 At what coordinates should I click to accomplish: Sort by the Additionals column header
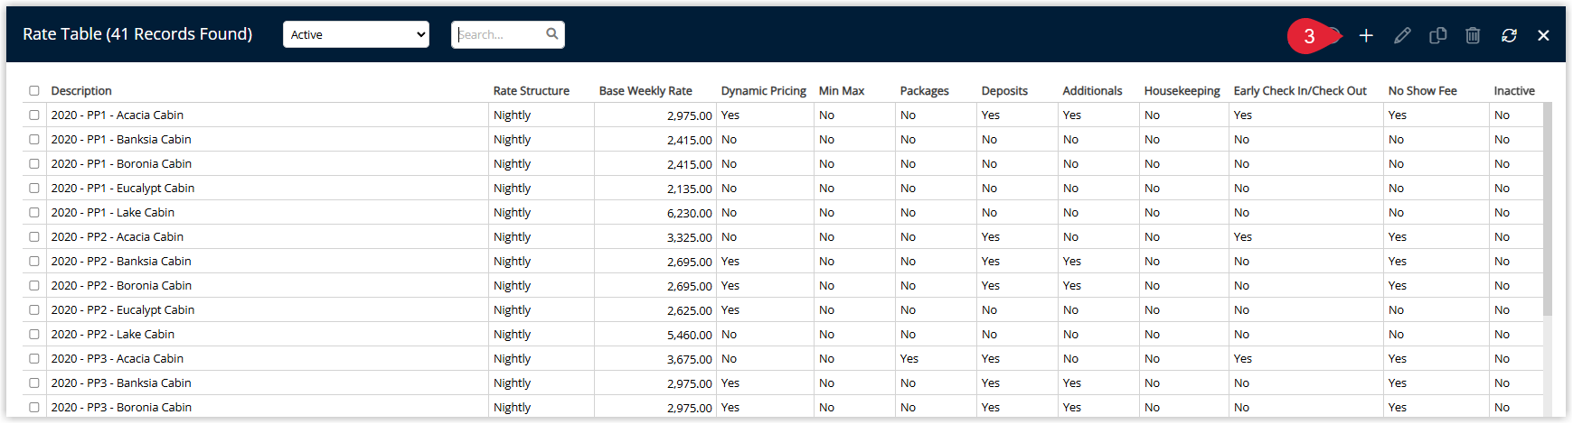tap(1092, 91)
